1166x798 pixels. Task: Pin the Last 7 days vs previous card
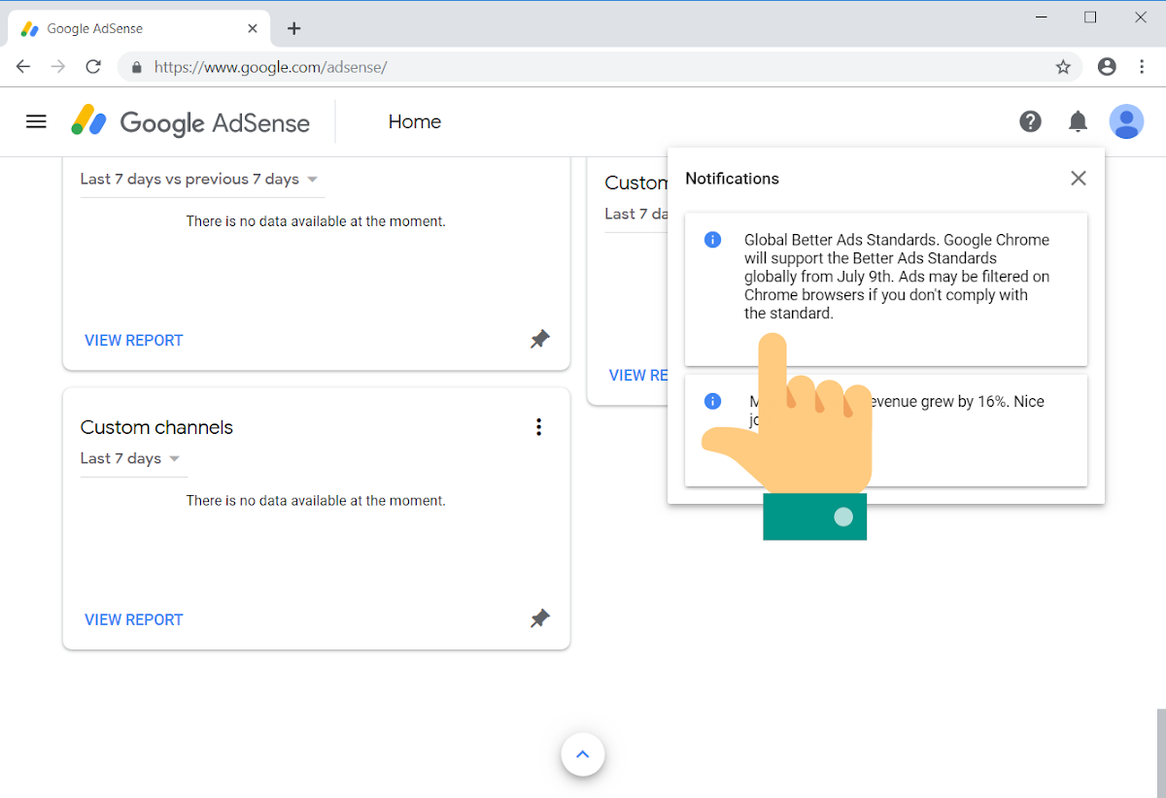(540, 339)
